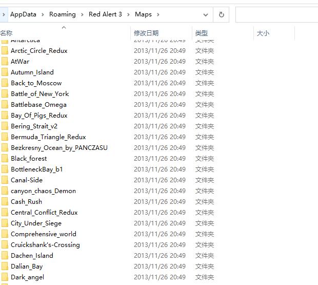Click the refresh button in address bar
Screen dimensions: 318x285
point(222,14)
